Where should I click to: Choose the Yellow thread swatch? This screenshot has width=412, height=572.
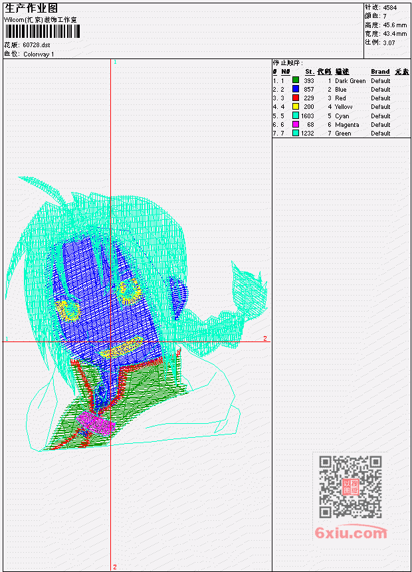(x=296, y=106)
